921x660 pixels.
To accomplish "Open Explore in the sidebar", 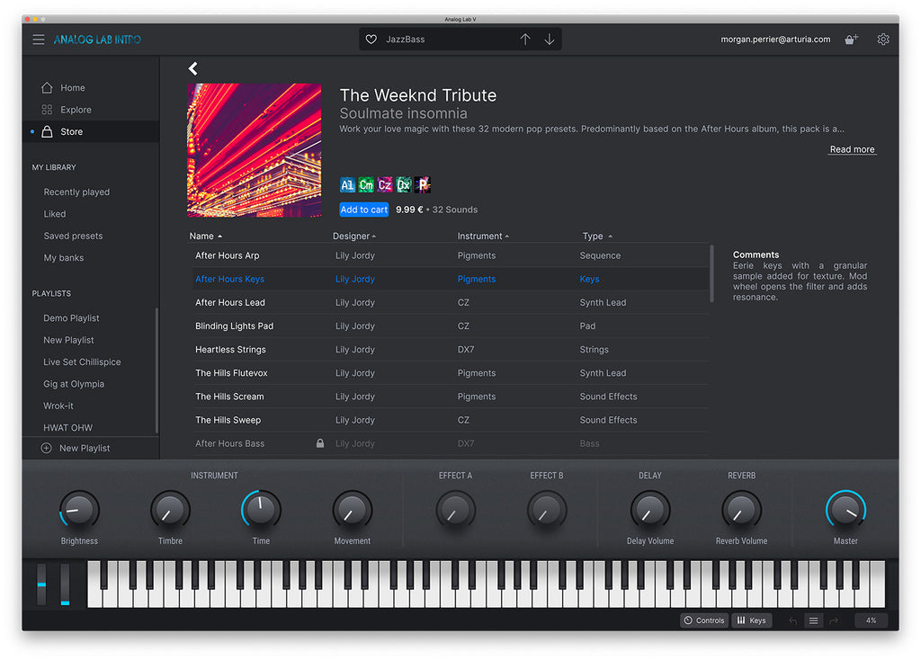I will tap(91, 110).
